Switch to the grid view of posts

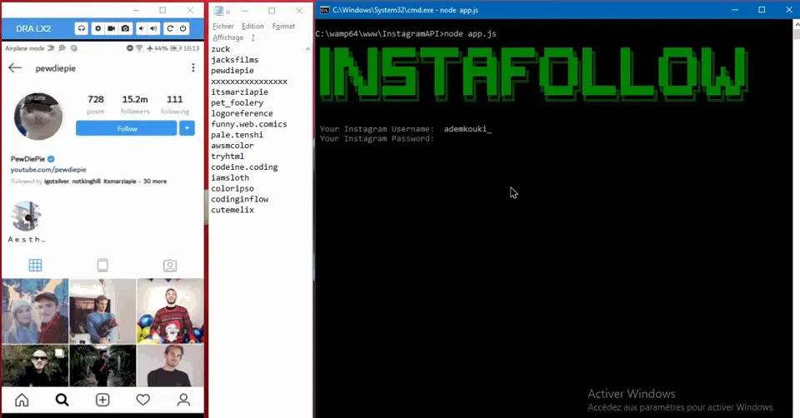point(35,265)
